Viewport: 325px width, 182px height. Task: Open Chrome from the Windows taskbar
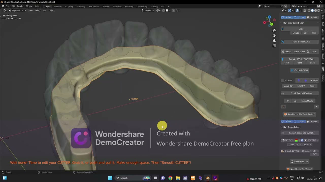[170, 178]
